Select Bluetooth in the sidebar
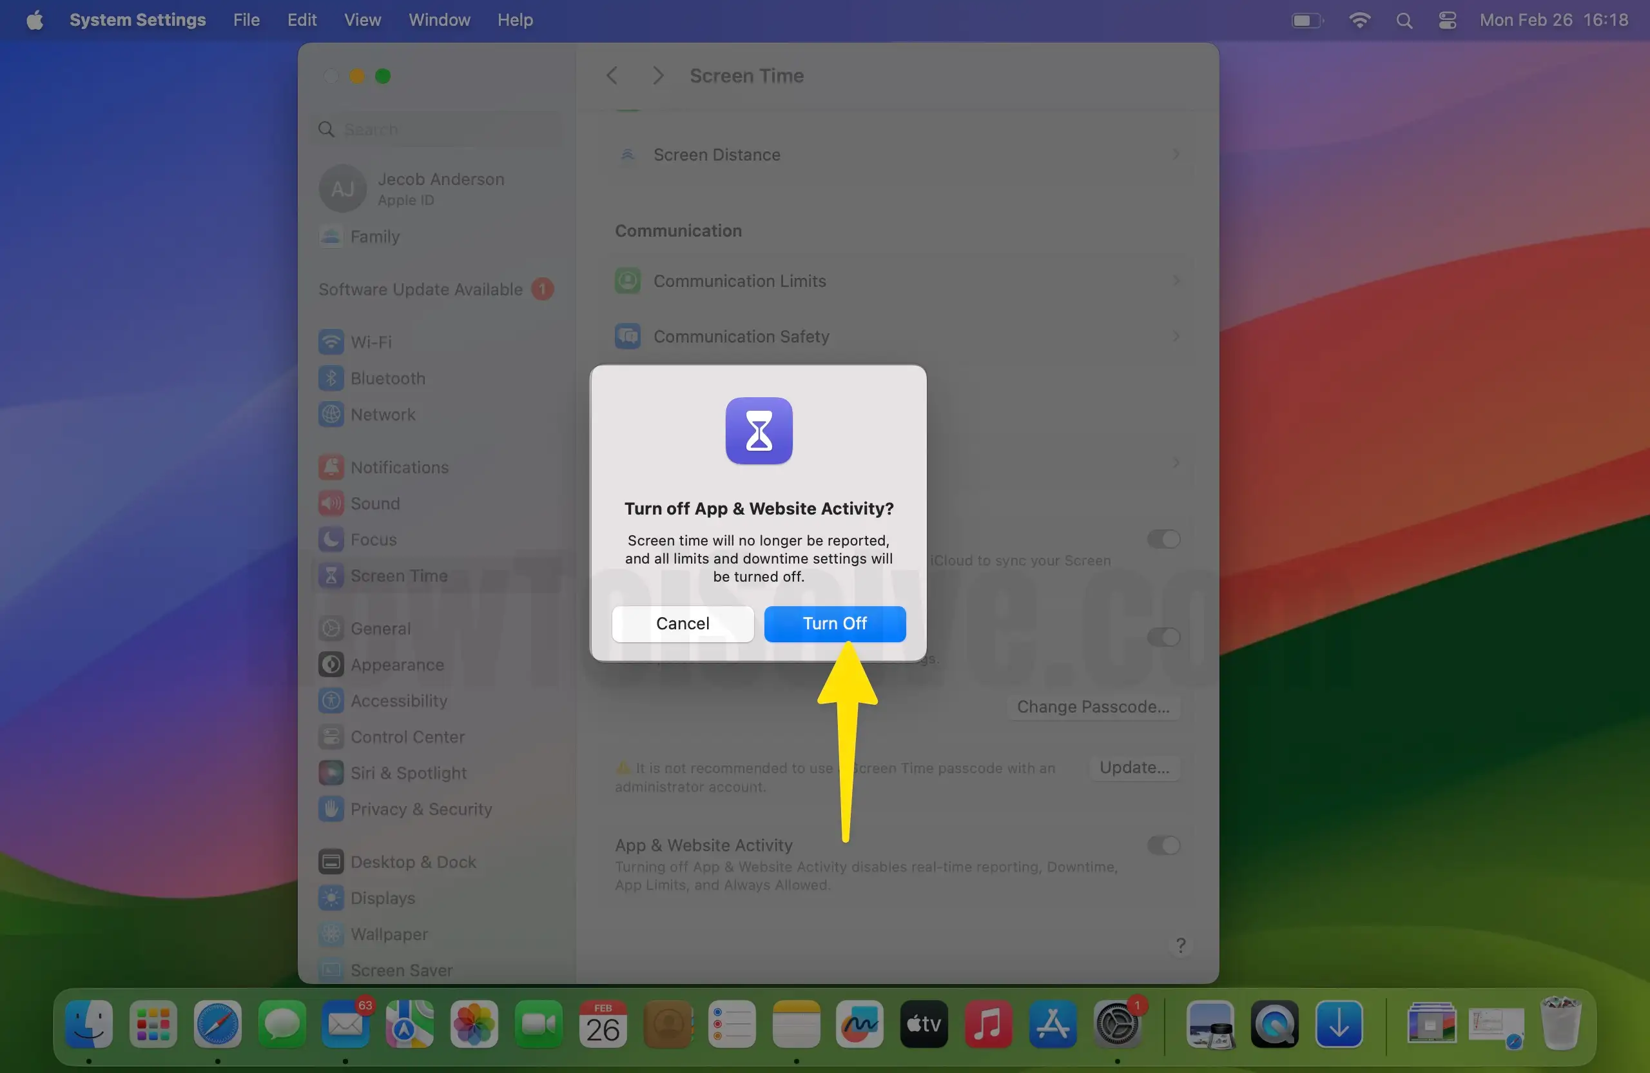Viewport: 1650px width, 1073px height. (x=387, y=378)
